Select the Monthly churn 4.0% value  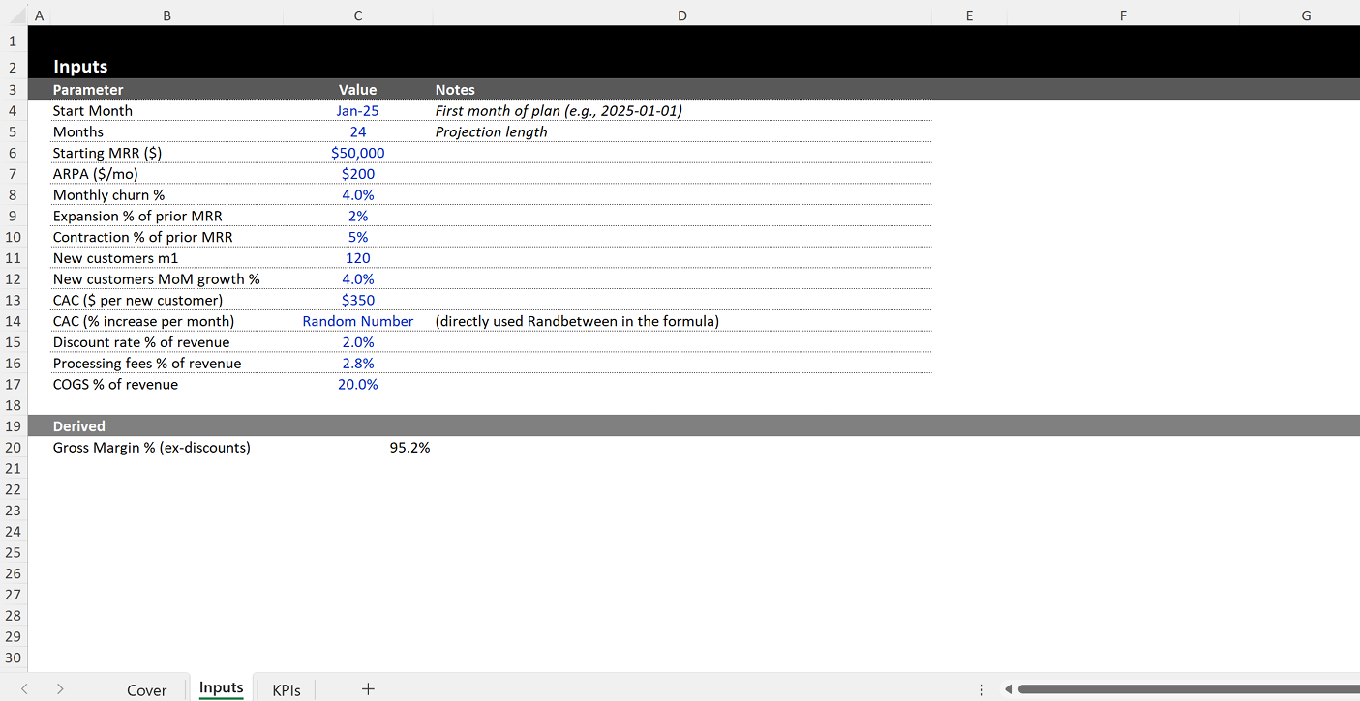(358, 194)
